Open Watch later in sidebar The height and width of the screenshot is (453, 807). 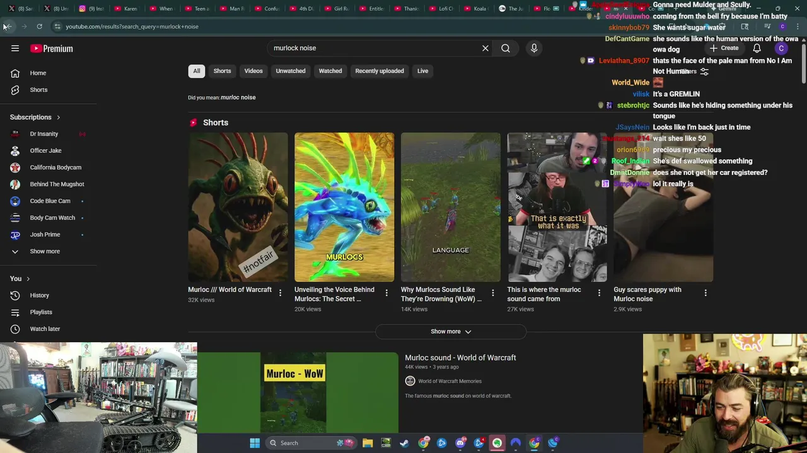point(45,329)
